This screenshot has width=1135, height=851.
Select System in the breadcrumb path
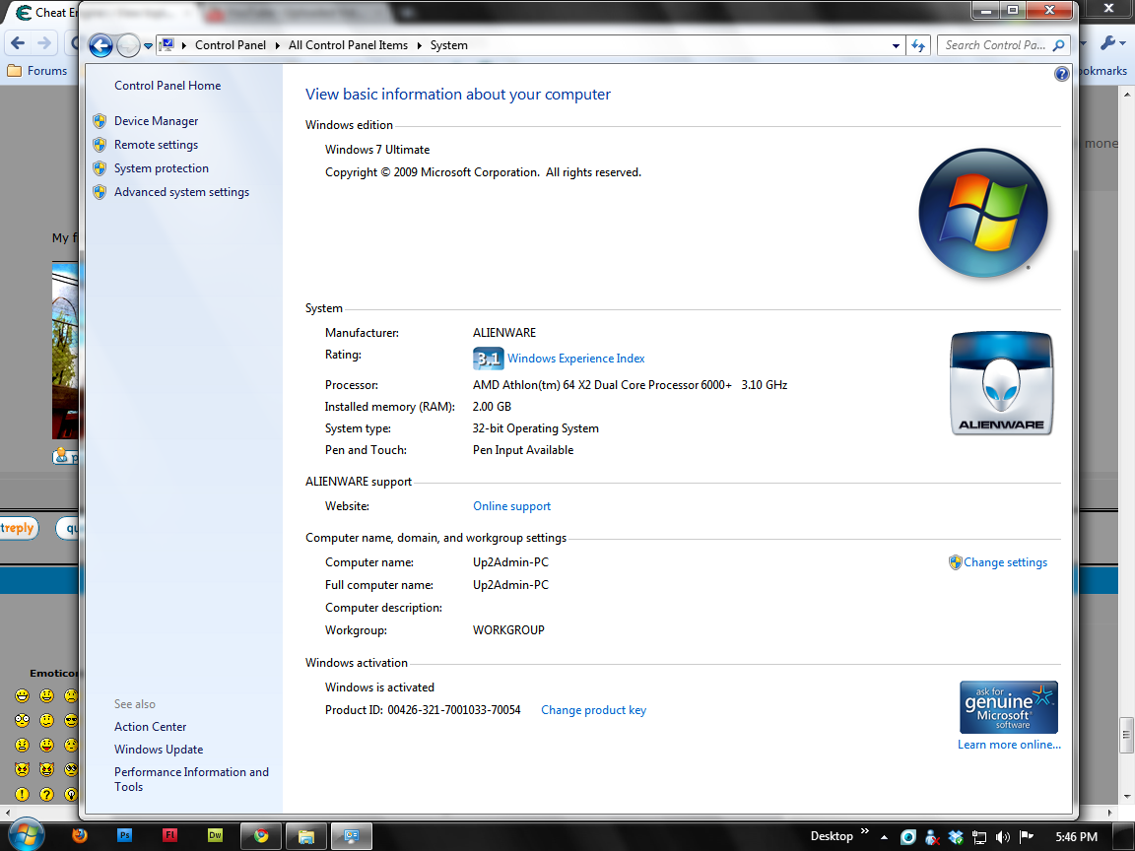(449, 45)
